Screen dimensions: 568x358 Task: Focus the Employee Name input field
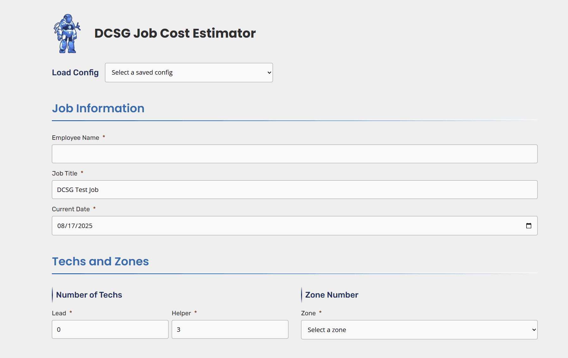click(x=294, y=154)
